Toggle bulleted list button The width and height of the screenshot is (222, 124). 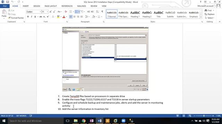point(71,12)
